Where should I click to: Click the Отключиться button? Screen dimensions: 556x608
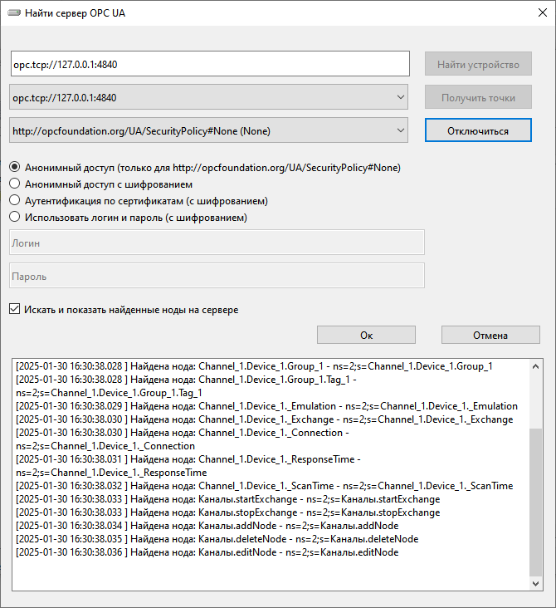[477, 130]
